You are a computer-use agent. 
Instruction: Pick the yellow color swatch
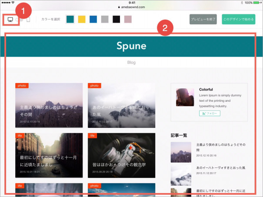coord(82,19)
